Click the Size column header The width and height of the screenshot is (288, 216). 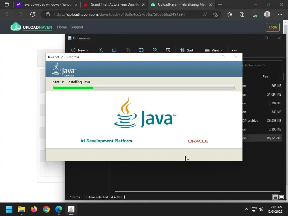[272, 76]
